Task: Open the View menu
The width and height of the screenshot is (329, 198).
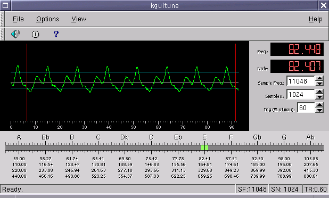Action: pyautogui.click(x=79, y=19)
